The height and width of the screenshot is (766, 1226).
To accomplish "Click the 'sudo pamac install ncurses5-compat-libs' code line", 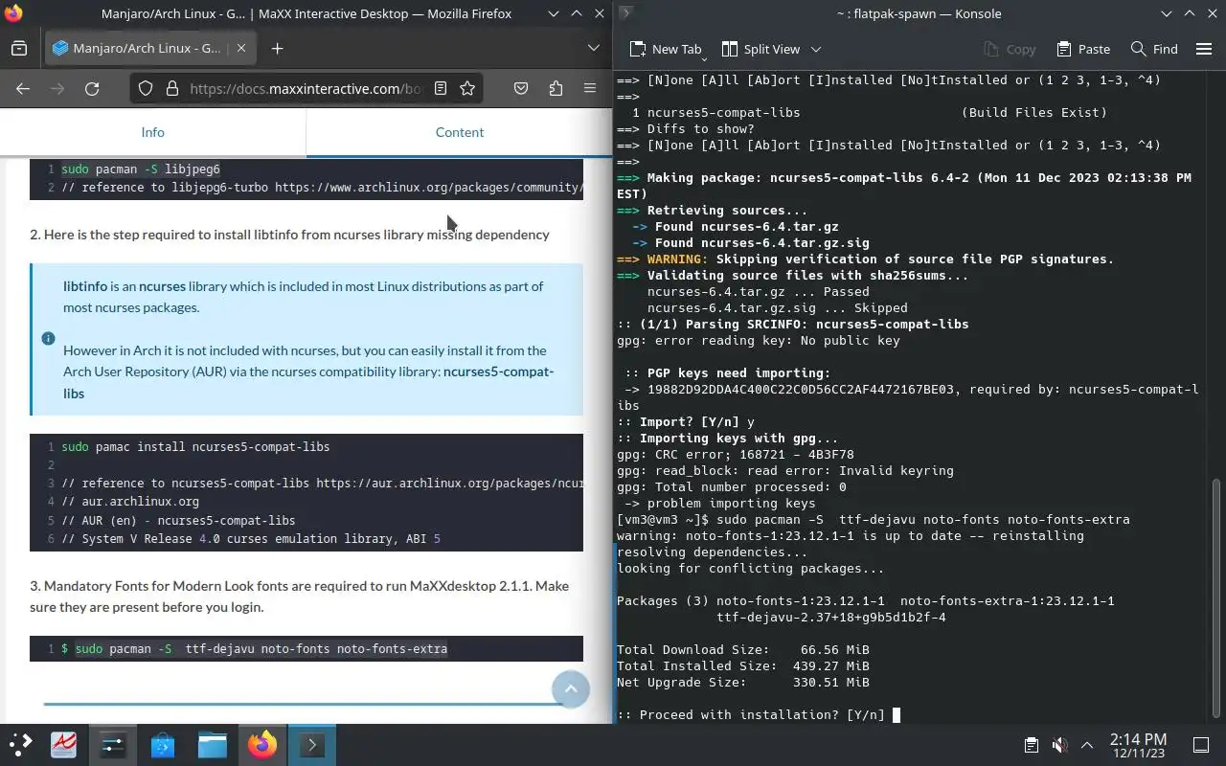I will [195, 447].
